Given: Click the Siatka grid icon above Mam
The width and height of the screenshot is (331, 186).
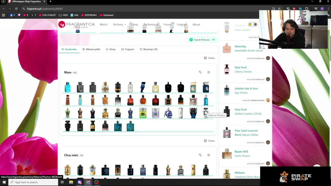Looking at the screenshot, I should pos(205,58).
